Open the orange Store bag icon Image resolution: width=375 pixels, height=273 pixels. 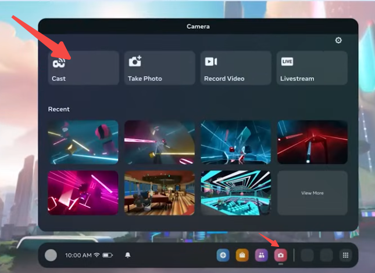242,255
